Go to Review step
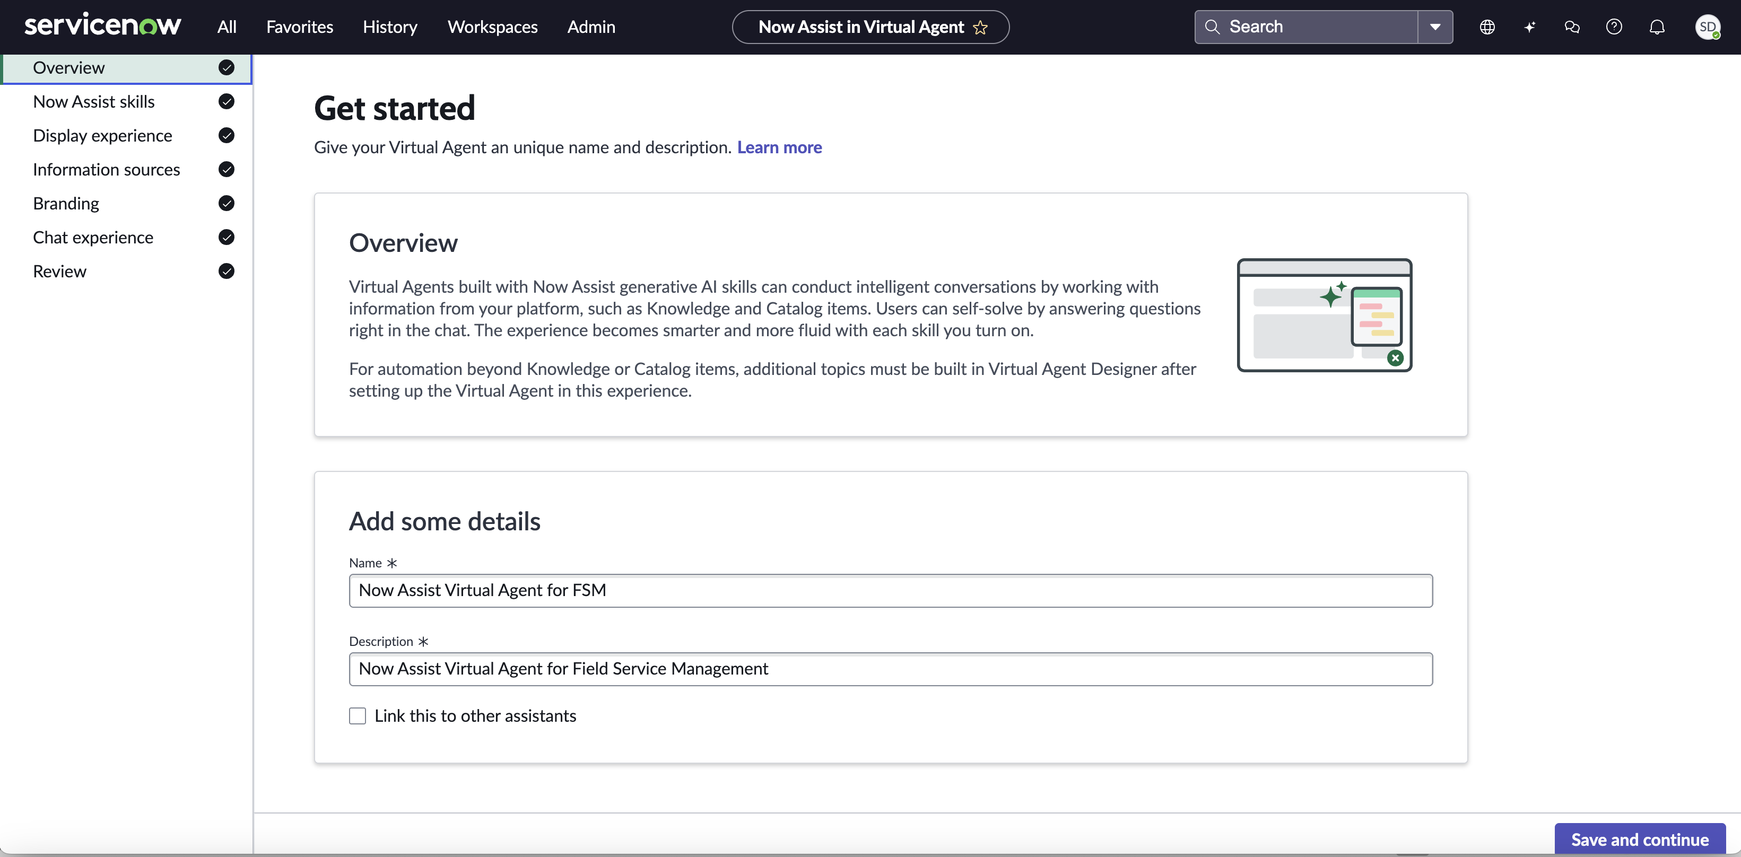The width and height of the screenshot is (1741, 857). point(126,271)
